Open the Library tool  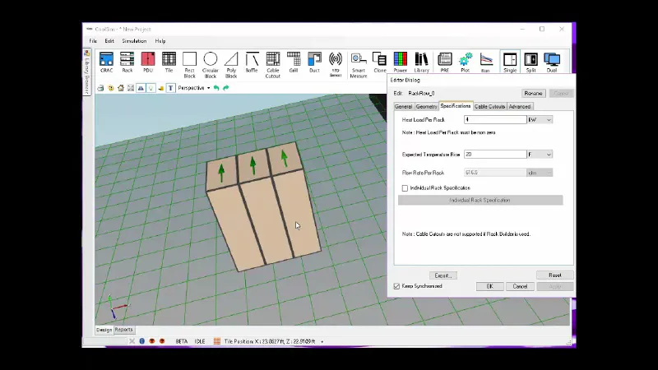point(421,62)
